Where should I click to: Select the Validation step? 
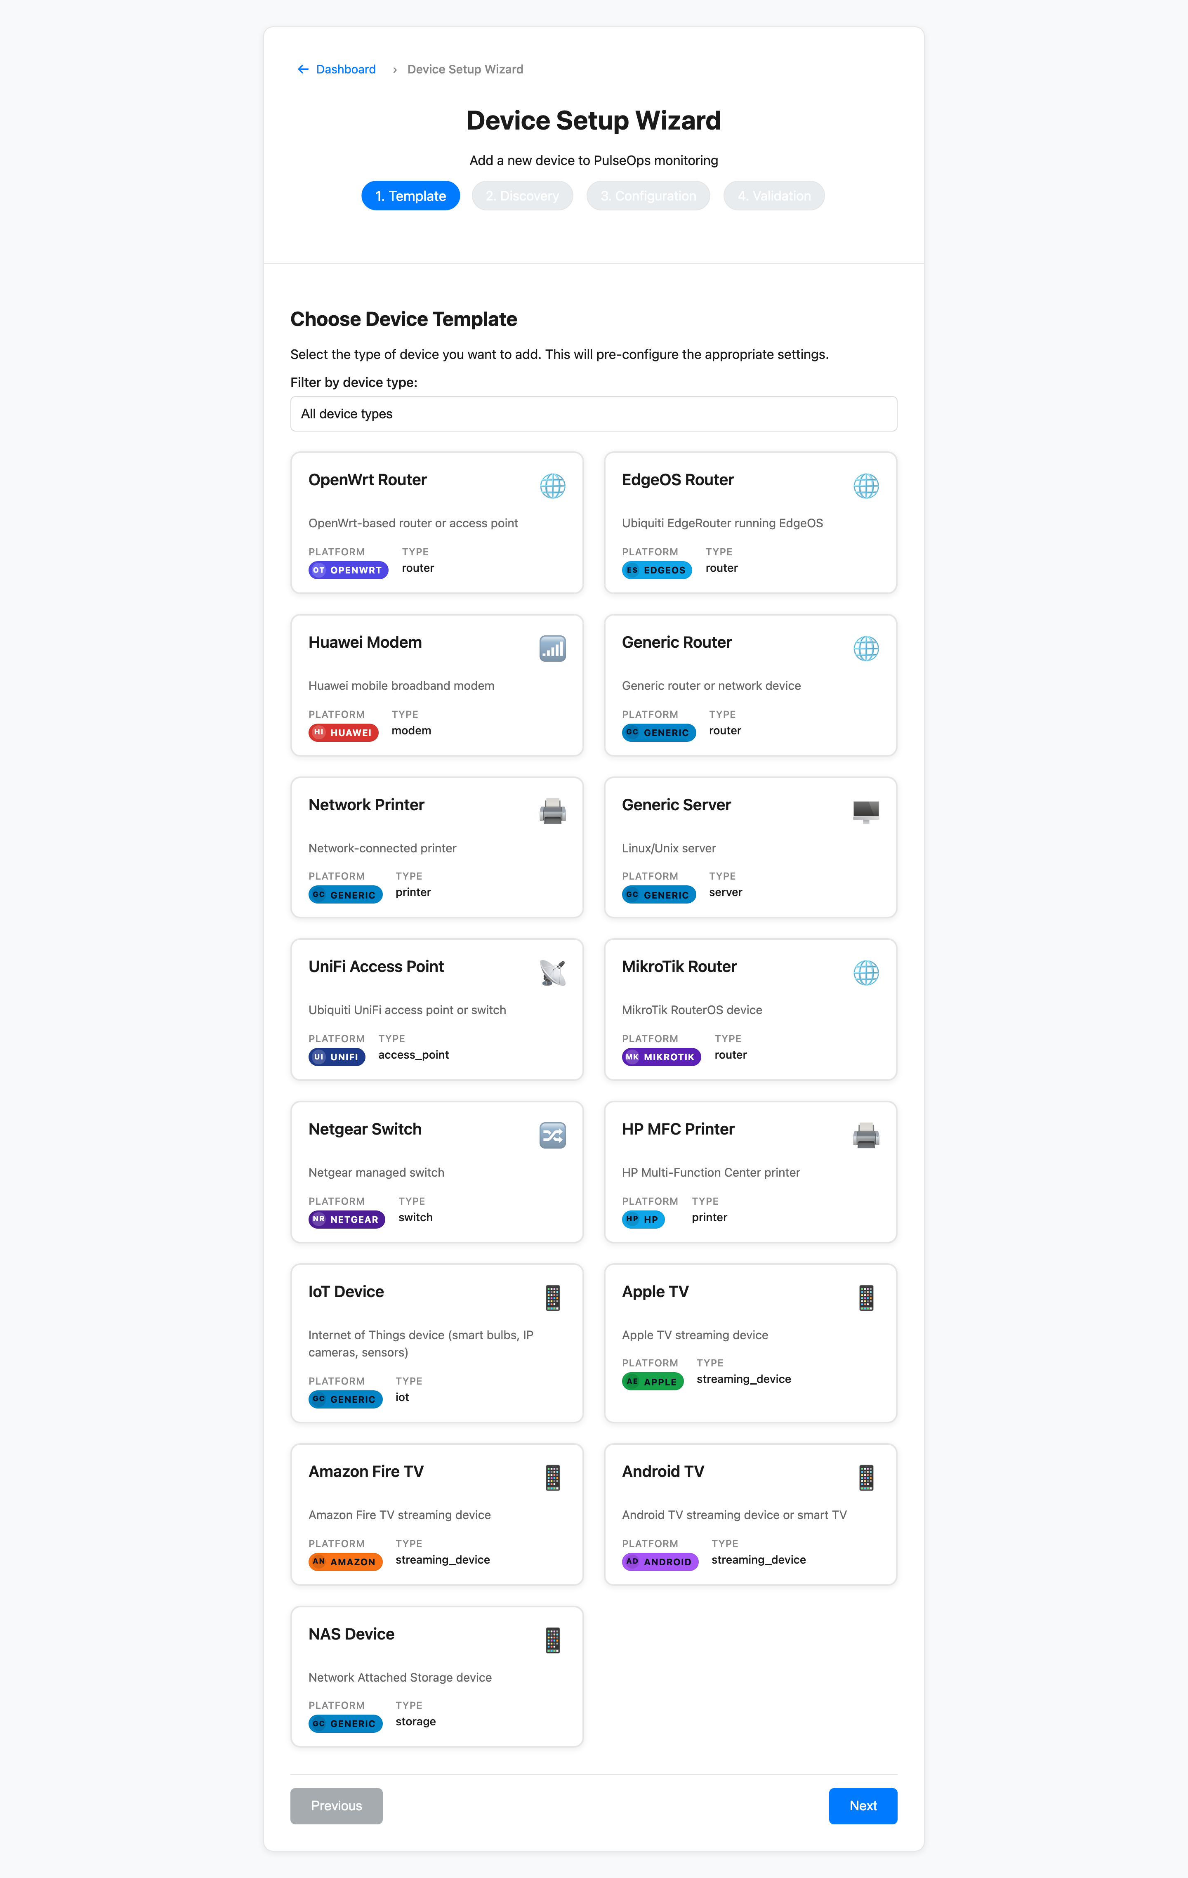[x=773, y=196]
